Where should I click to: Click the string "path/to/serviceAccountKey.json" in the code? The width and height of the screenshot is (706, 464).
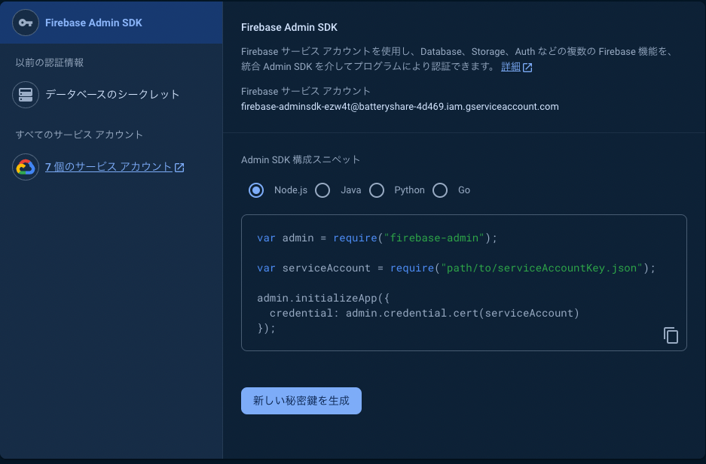pyautogui.click(x=542, y=268)
